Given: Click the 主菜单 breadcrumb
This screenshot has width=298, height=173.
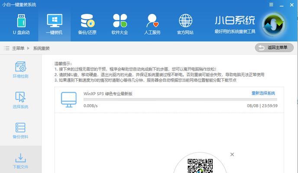Looking at the screenshot, I should point(18,48).
